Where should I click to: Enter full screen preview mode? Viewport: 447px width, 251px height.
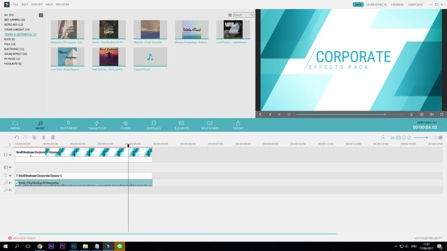point(442,114)
